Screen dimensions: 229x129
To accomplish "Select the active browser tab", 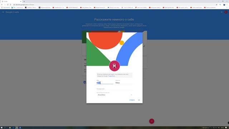I will (x=11, y=1).
